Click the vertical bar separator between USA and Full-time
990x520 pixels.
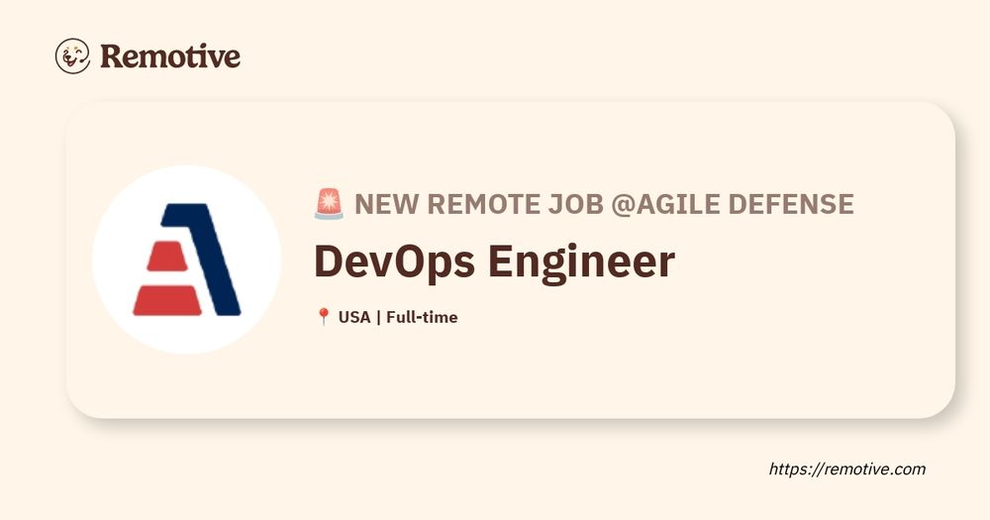point(378,317)
